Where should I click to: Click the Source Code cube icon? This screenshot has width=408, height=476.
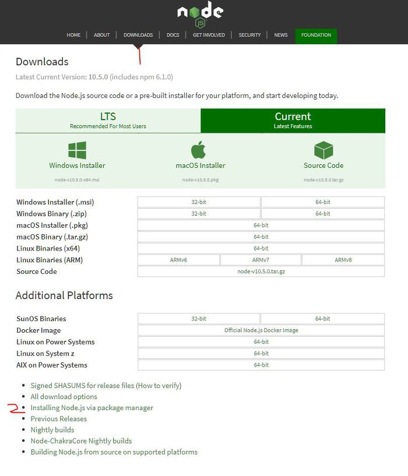pos(323,150)
